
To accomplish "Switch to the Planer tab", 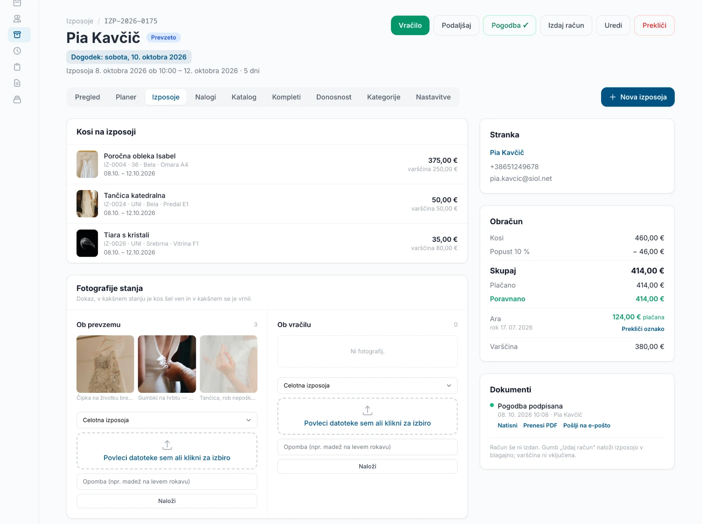I will pyautogui.click(x=126, y=97).
